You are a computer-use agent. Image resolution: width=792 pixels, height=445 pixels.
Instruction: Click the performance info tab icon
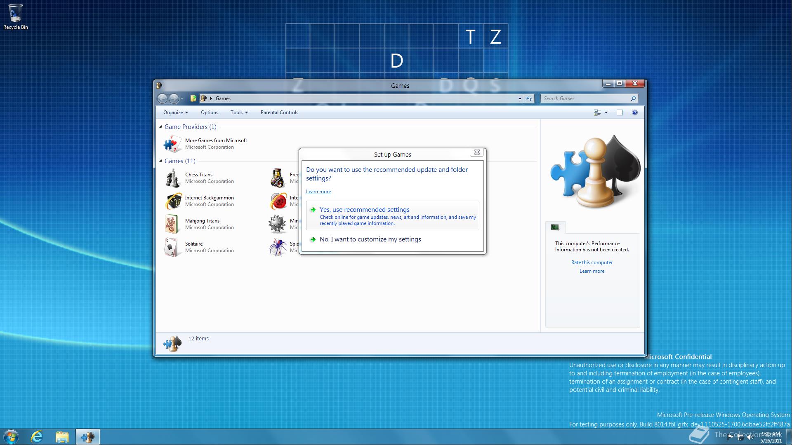[x=555, y=227]
